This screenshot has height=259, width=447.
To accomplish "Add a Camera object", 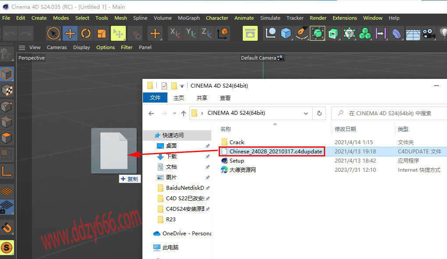I will pos(429,33).
